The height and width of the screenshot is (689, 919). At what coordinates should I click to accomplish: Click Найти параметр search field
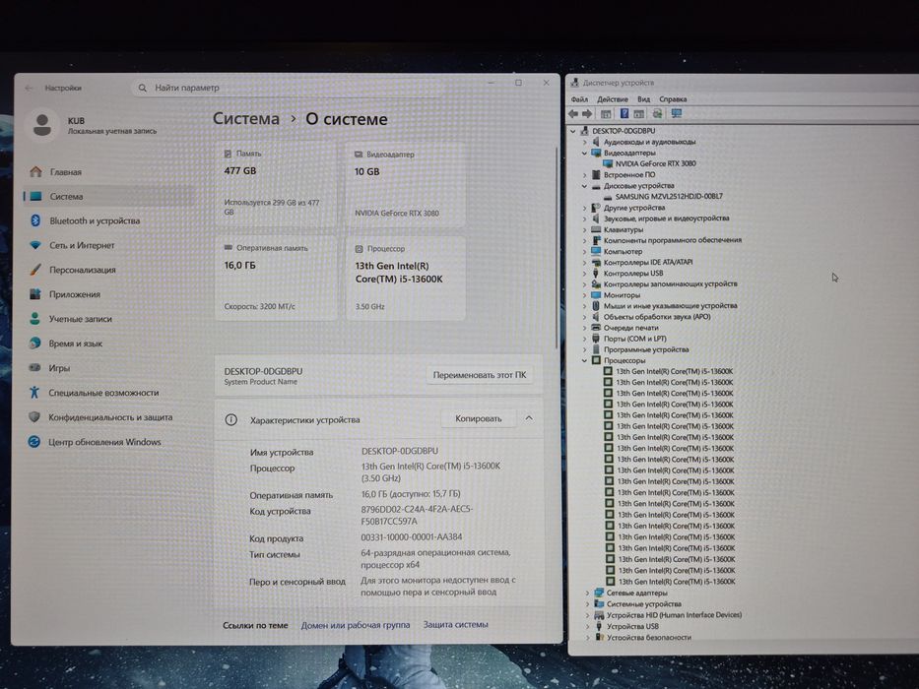pos(288,88)
